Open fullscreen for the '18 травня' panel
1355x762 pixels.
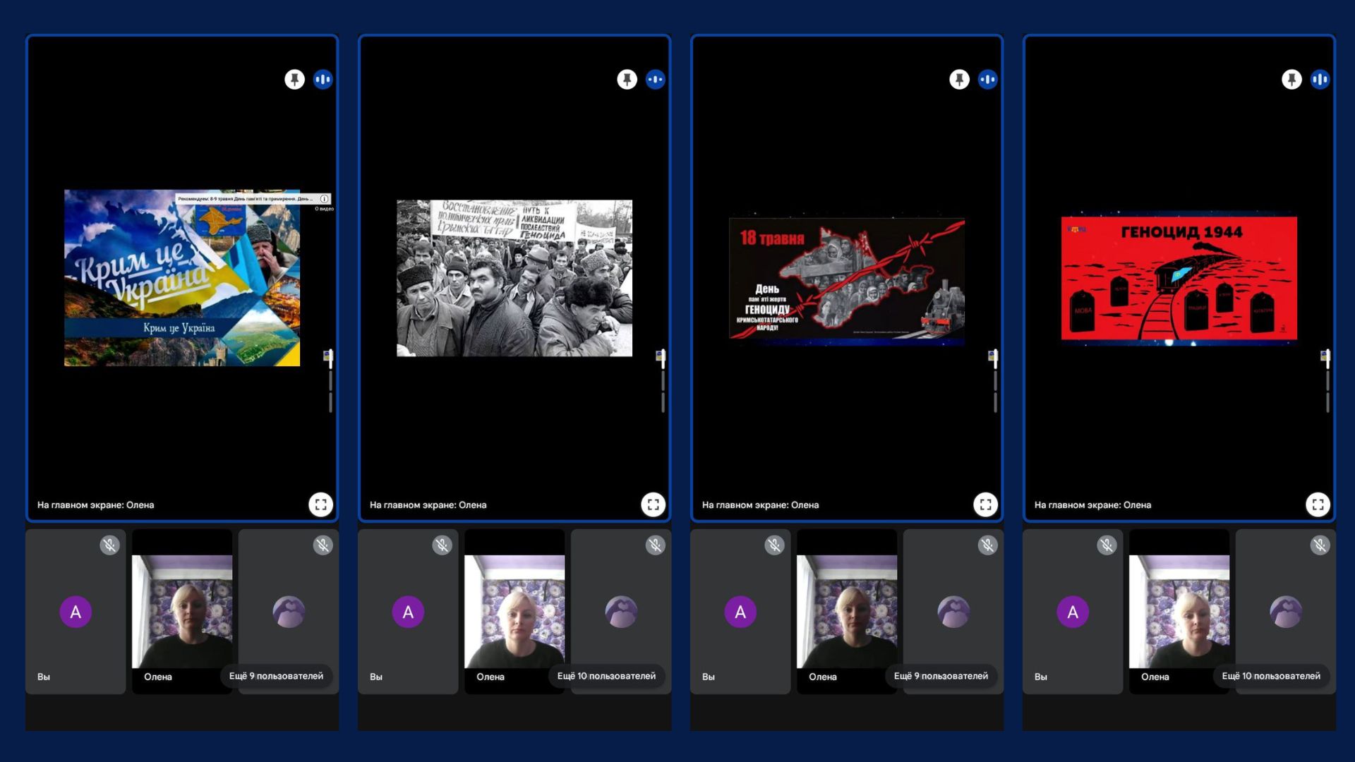pyautogui.click(x=985, y=504)
